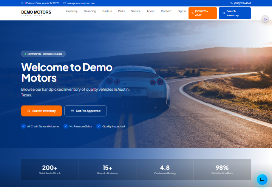This screenshot has height=189, width=272.
Task: Click the Welcome to Demo Motors heading
Action: (x=67, y=72)
